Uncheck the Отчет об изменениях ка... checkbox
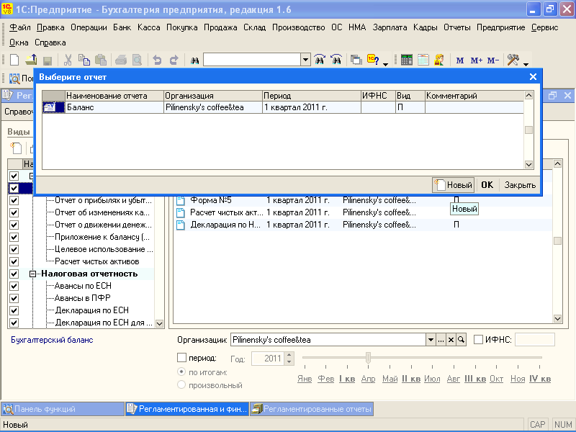Viewport: 576px width, 432px height. [14, 212]
